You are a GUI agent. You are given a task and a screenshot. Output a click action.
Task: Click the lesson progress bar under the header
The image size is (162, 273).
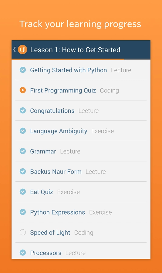coord(81,59)
